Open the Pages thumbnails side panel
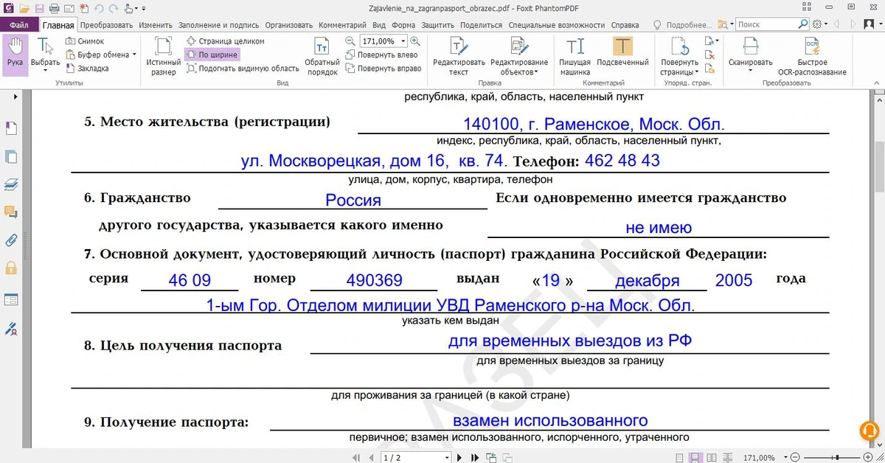 pos(10,156)
